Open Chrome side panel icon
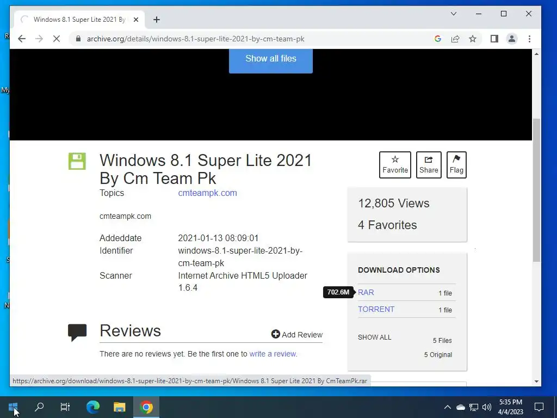This screenshot has height=418, width=557. (494, 39)
